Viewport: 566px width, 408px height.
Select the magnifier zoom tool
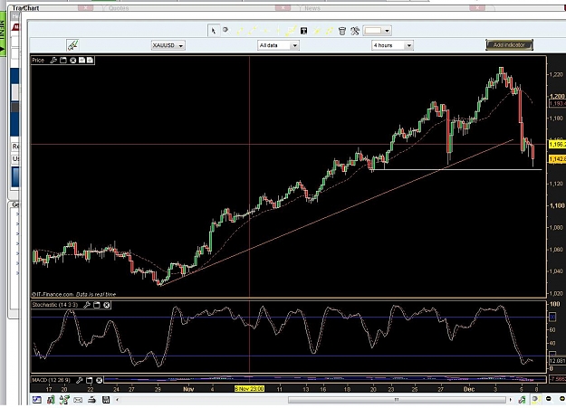(x=226, y=30)
